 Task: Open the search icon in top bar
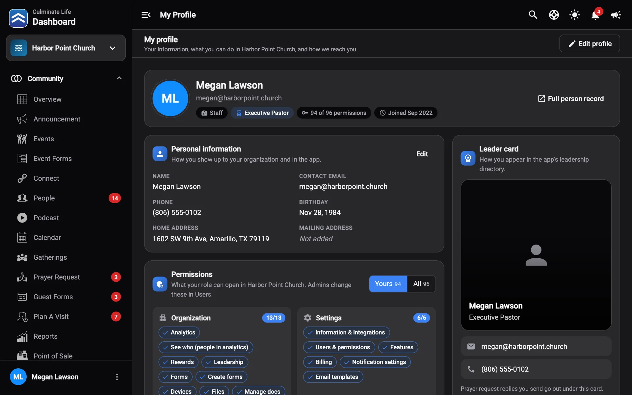click(x=533, y=15)
